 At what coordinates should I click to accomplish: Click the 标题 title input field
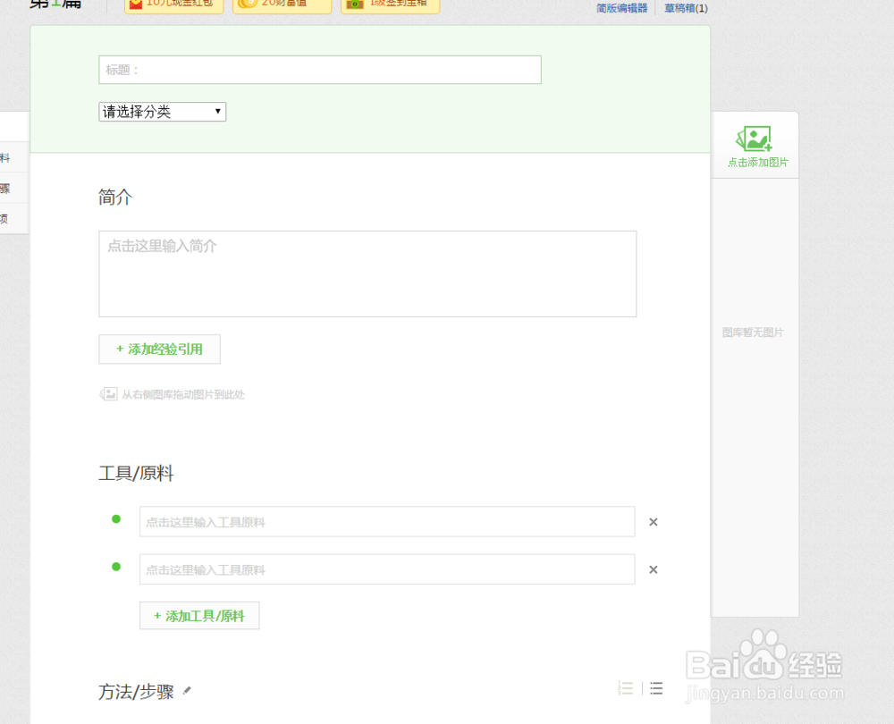tap(319, 69)
